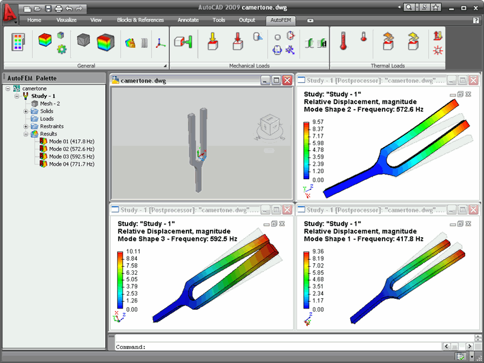Viewport: 484px width, 363px height.
Task: Expand the General panel launcher arrow
Action: pyautogui.click(x=165, y=66)
